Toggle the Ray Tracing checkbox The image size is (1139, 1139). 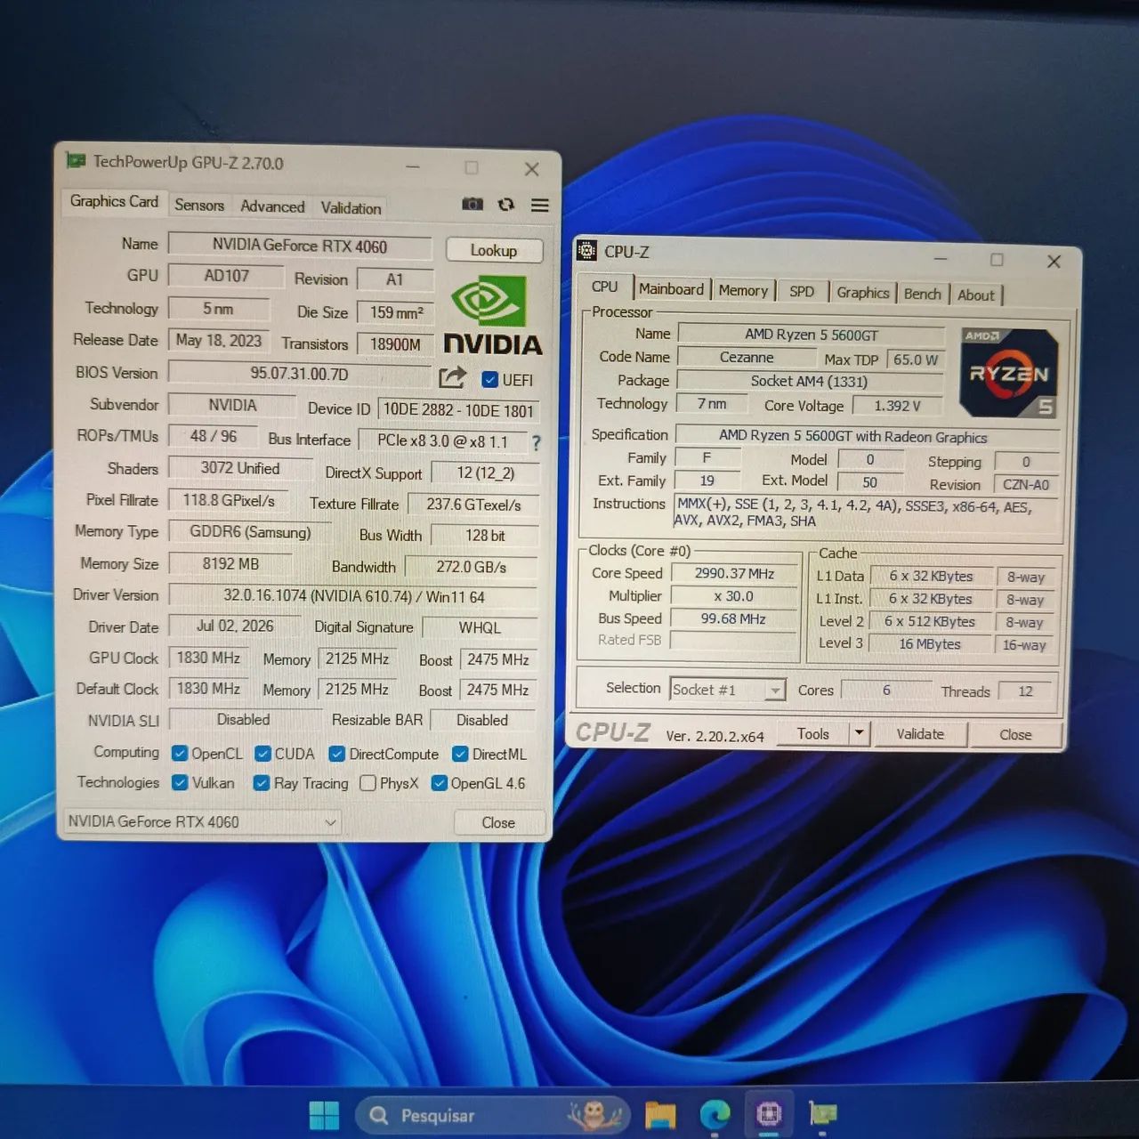tap(262, 783)
